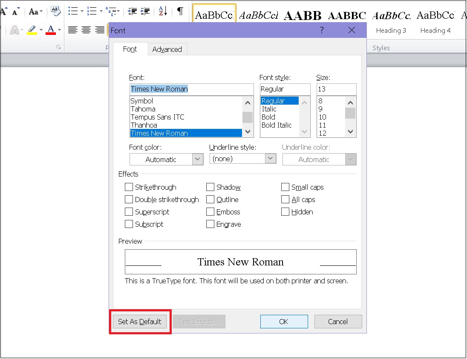Select the Bullets list icon
The width and height of the screenshot is (467, 359).
tap(73, 11)
